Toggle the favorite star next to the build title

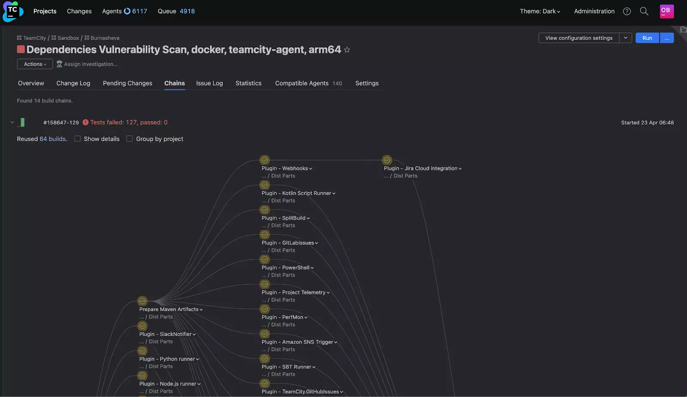347,50
